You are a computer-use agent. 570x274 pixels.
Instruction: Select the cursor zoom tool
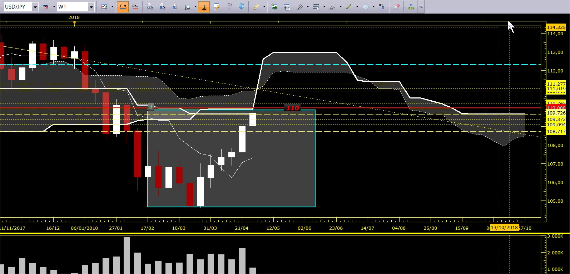pyautogui.click(x=175, y=7)
